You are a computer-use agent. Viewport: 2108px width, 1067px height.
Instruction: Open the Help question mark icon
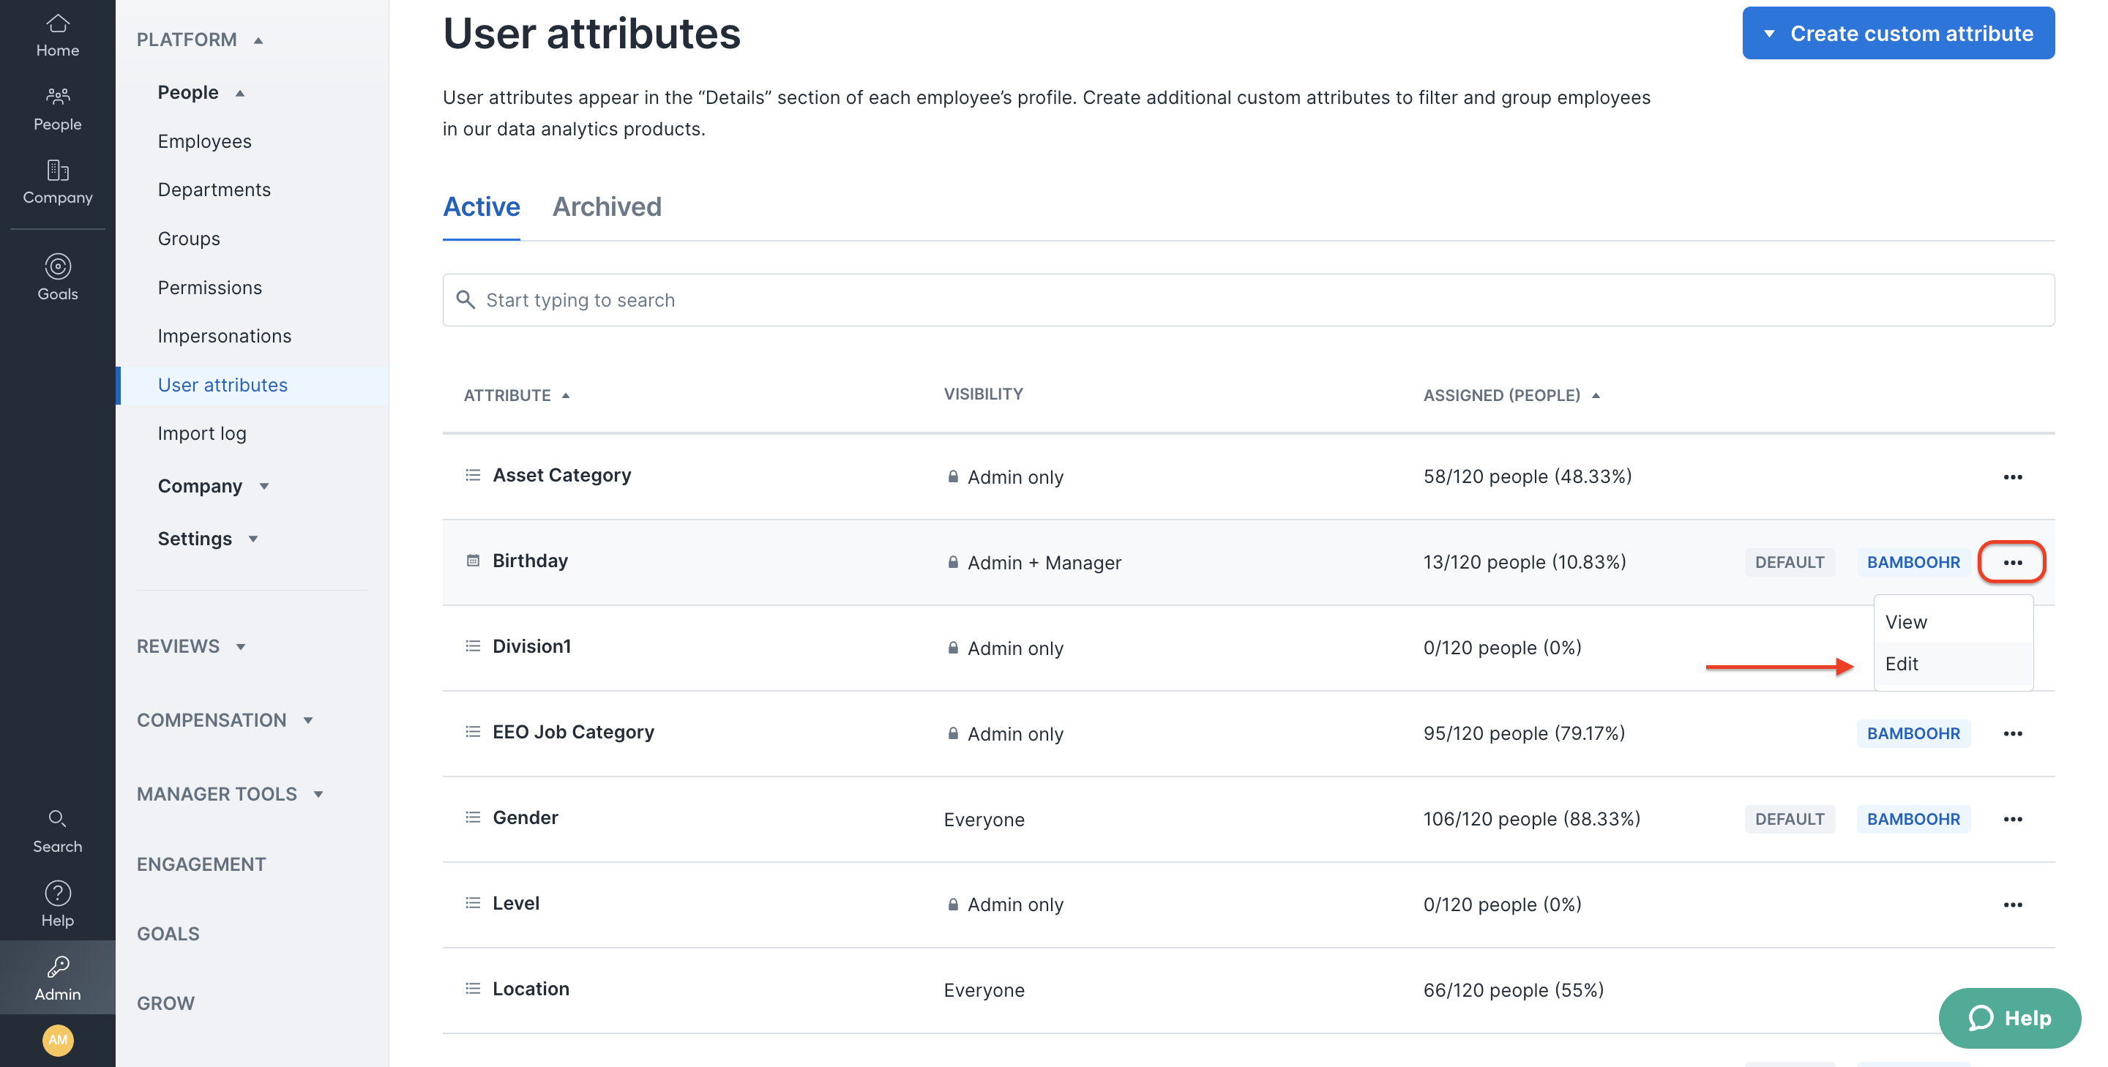click(57, 893)
